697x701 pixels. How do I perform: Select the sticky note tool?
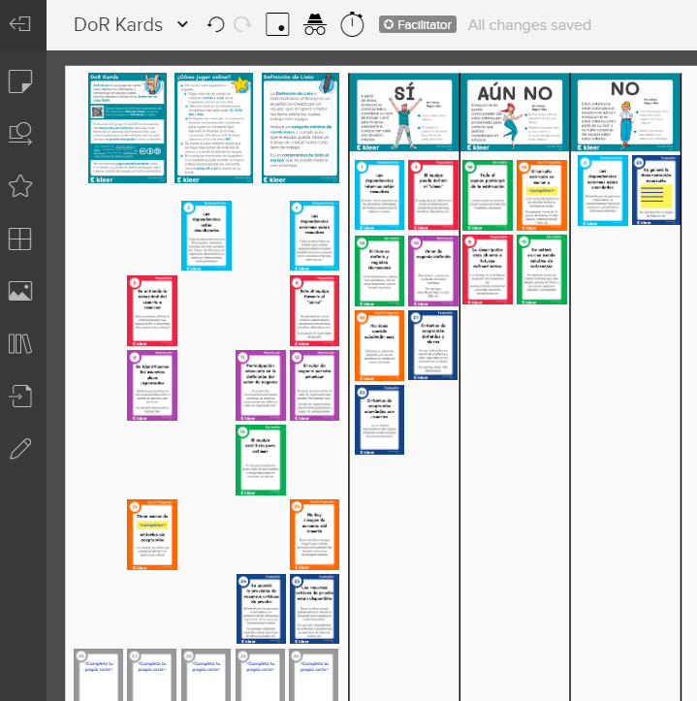[x=20, y=81]
